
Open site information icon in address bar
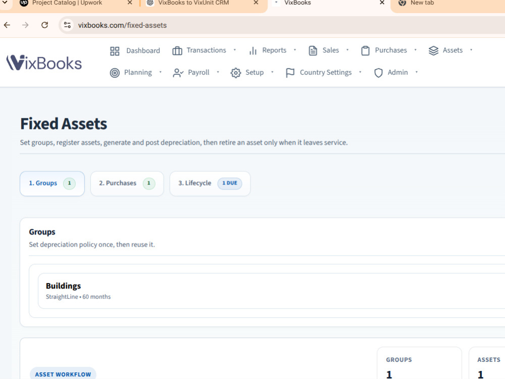(x=67, y=25)
